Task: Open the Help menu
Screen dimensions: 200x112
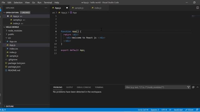Action: click(x=57, y=2)
